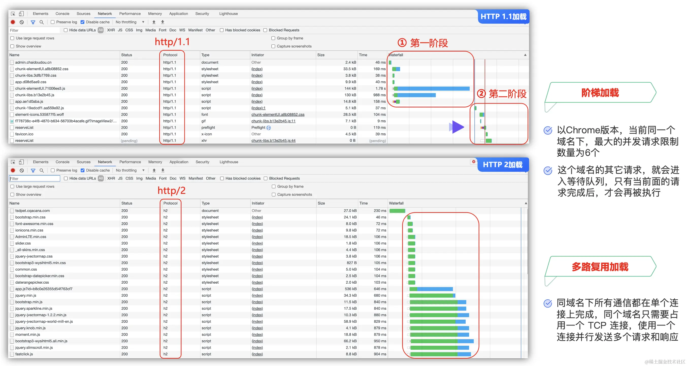
Task: Select element-icons.535877f5.woff request row
Action: tap(269, 115)
